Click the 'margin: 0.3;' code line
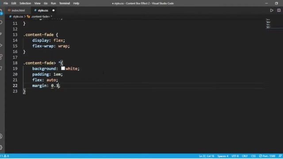The width and height of the screenshot is (283, 159). click(46, 85)
